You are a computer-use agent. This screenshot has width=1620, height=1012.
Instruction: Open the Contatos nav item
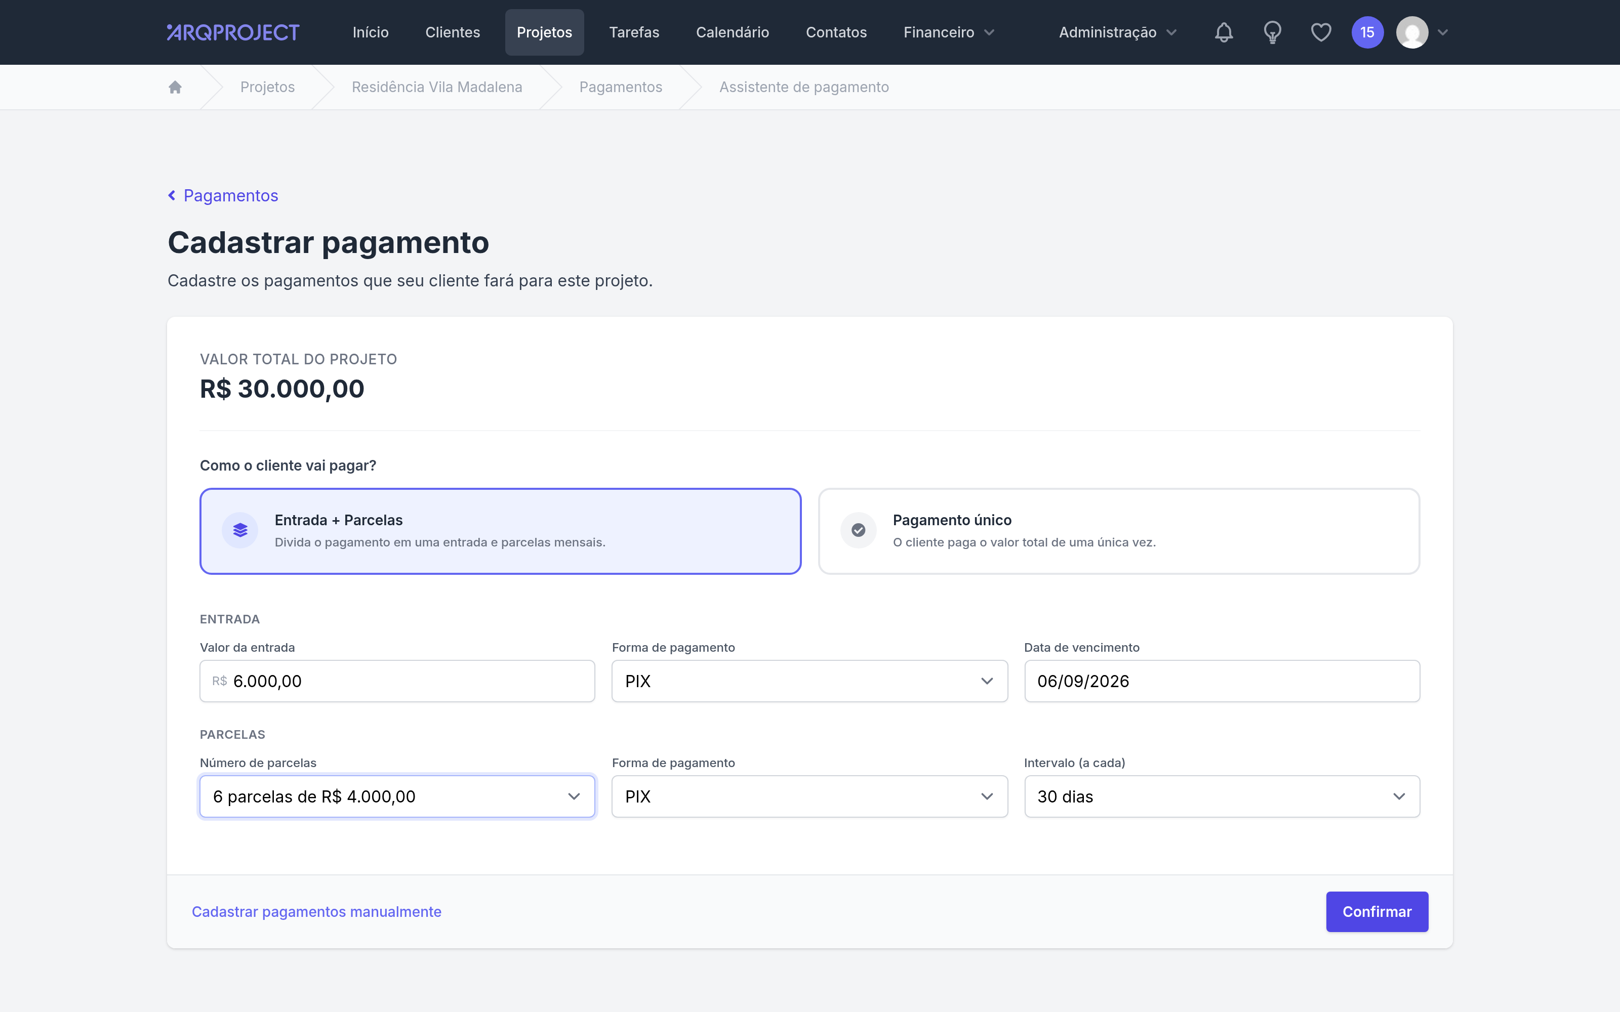pyautogui.click(x=836, y=32)
